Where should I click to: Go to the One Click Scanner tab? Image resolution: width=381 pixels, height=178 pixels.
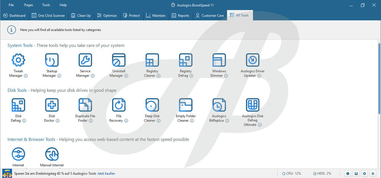(x=48, y=16)
